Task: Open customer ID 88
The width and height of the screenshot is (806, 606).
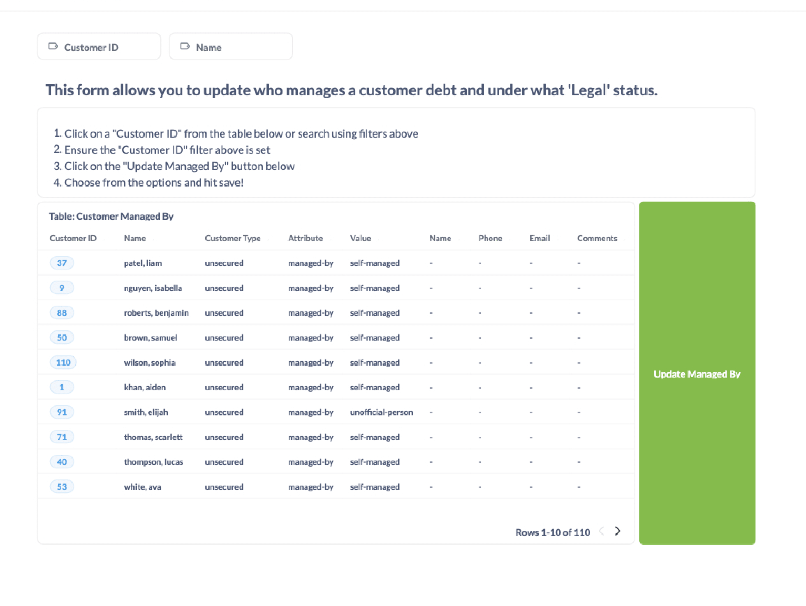Action: [x=62, y=313]
